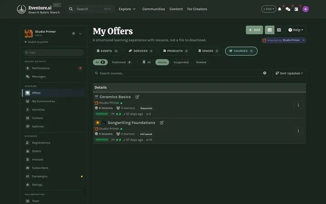Click the Sequential badge on Ceramics Basics
326x204 pixels.
[x=146, y=108]
